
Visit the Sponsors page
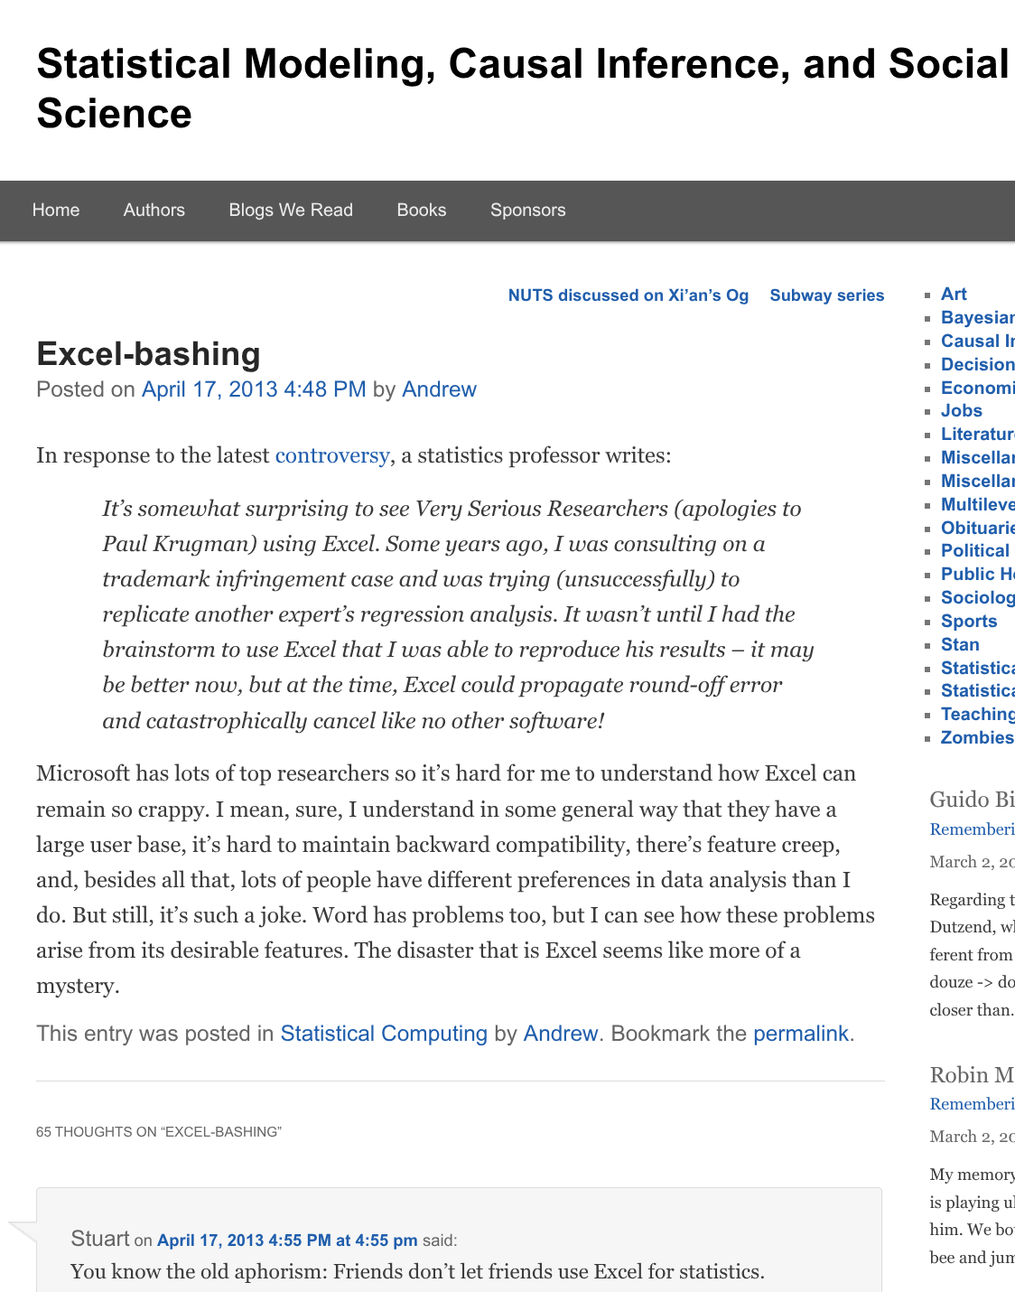pos(528,210)
